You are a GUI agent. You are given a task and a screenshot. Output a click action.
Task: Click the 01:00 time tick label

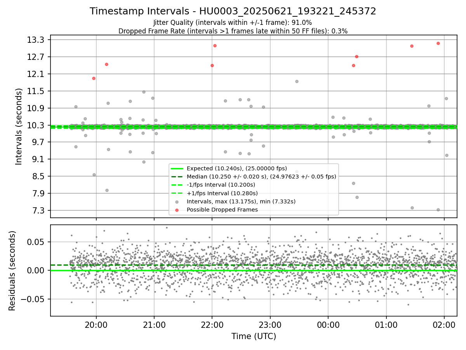coord(386,325)
